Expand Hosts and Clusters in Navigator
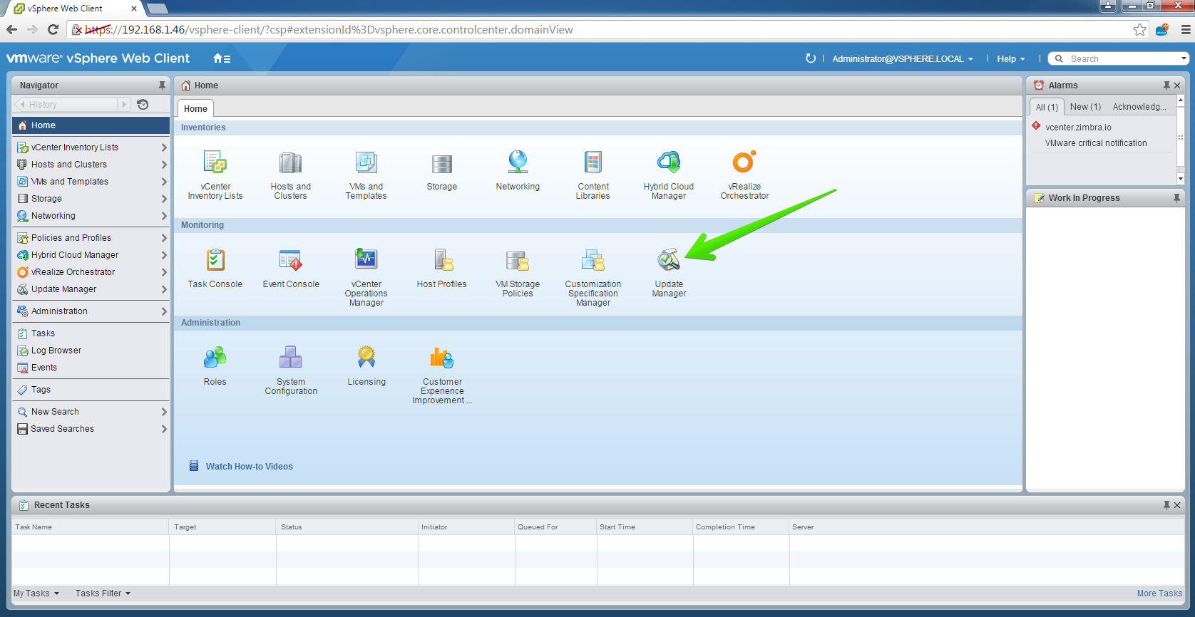The image size is (1195, 617). 164,165
